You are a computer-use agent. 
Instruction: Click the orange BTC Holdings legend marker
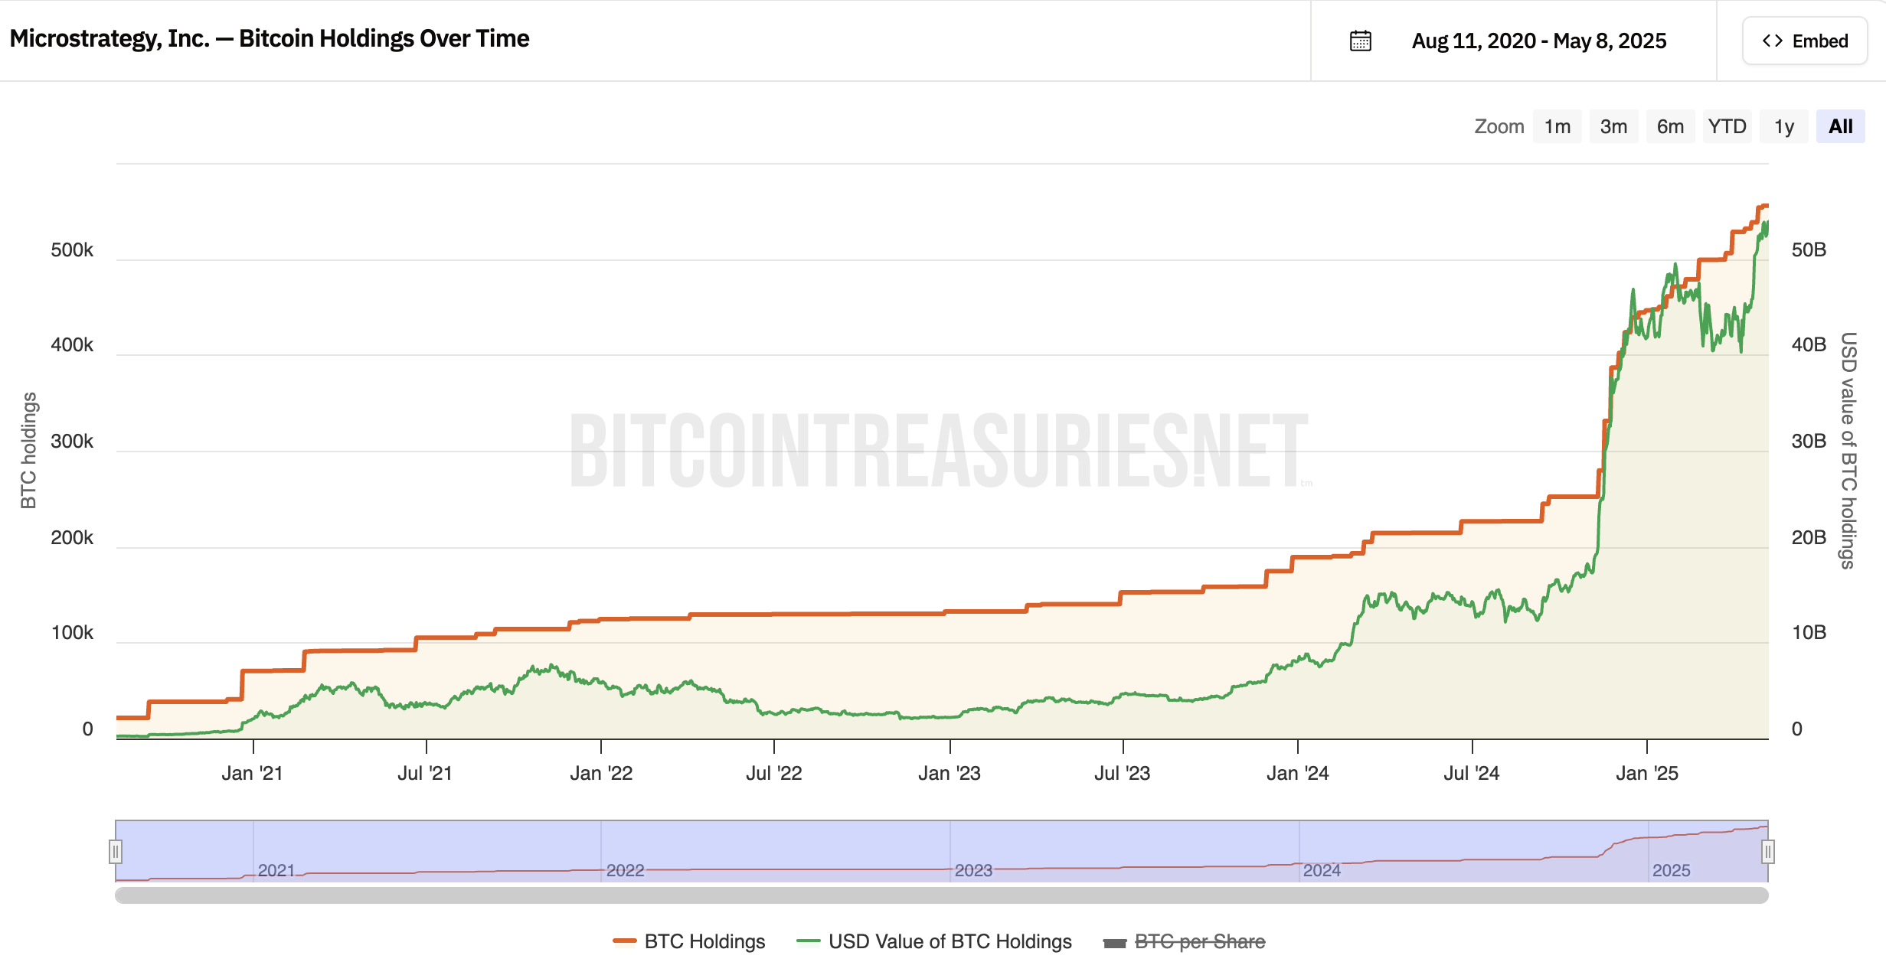pos(626,942)
